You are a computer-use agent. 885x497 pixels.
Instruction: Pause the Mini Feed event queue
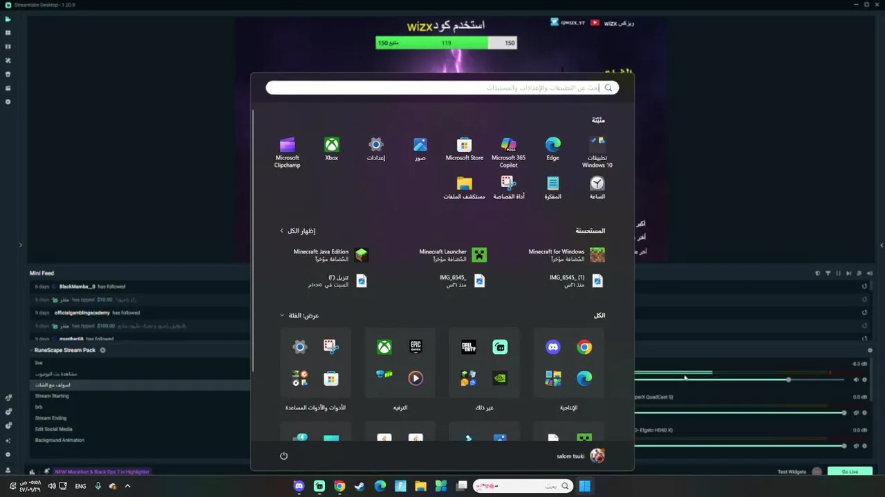[838, 273]
